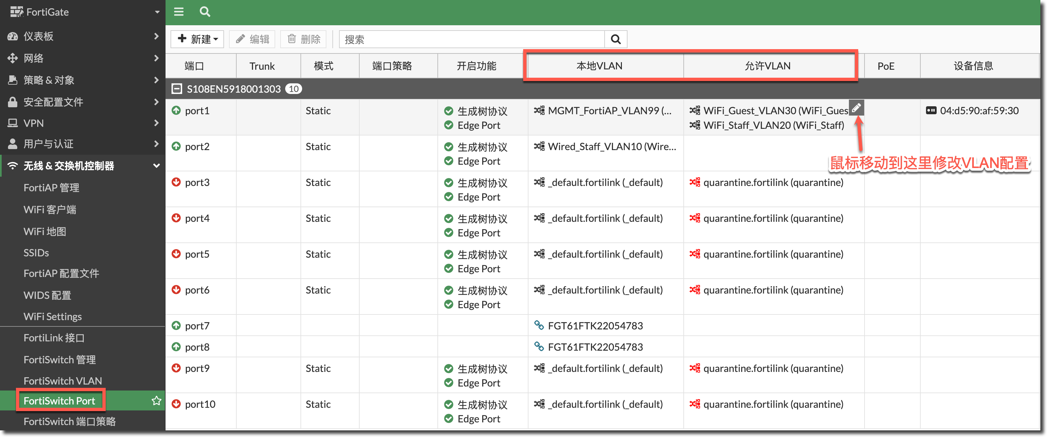Screen dimensions: 1047x437
Task: Click the VLAN icon beside MGMT_FortiAP_VLAN99
Action: (x=539, y=111)
